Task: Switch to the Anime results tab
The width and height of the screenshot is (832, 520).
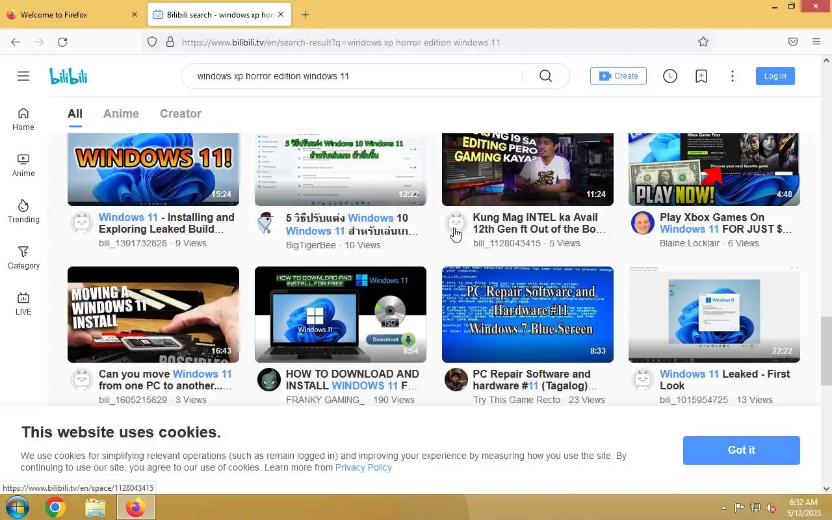Action: pyautogui.click(x=121, y=114)
